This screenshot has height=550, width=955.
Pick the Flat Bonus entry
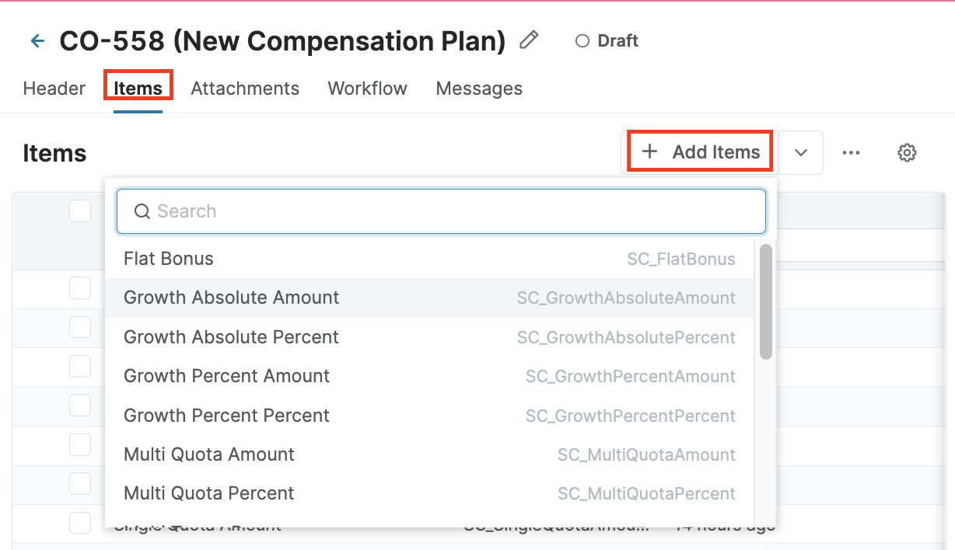169,259
